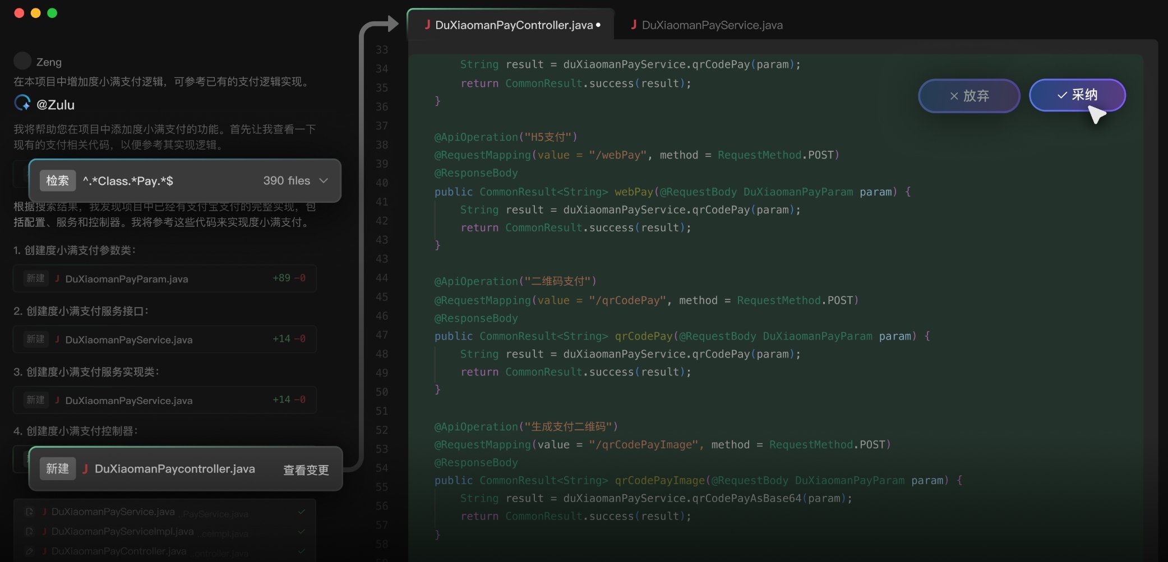
Task: Click new-file icon beside DuXiaomanPayService.java in bottom list
Action: tap(29, 512)
